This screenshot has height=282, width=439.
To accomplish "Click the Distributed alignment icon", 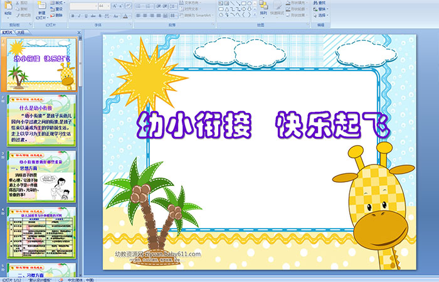I will [165, 16].
